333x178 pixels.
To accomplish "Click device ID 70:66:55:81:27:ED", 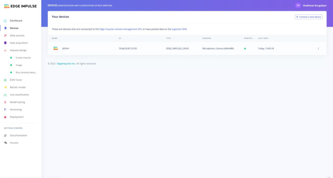I will click(x=128, y=49).
